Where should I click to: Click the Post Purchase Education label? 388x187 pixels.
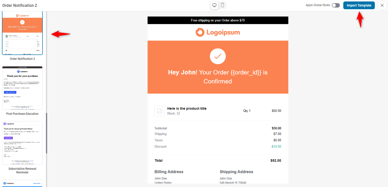click(x=22, y=114)
